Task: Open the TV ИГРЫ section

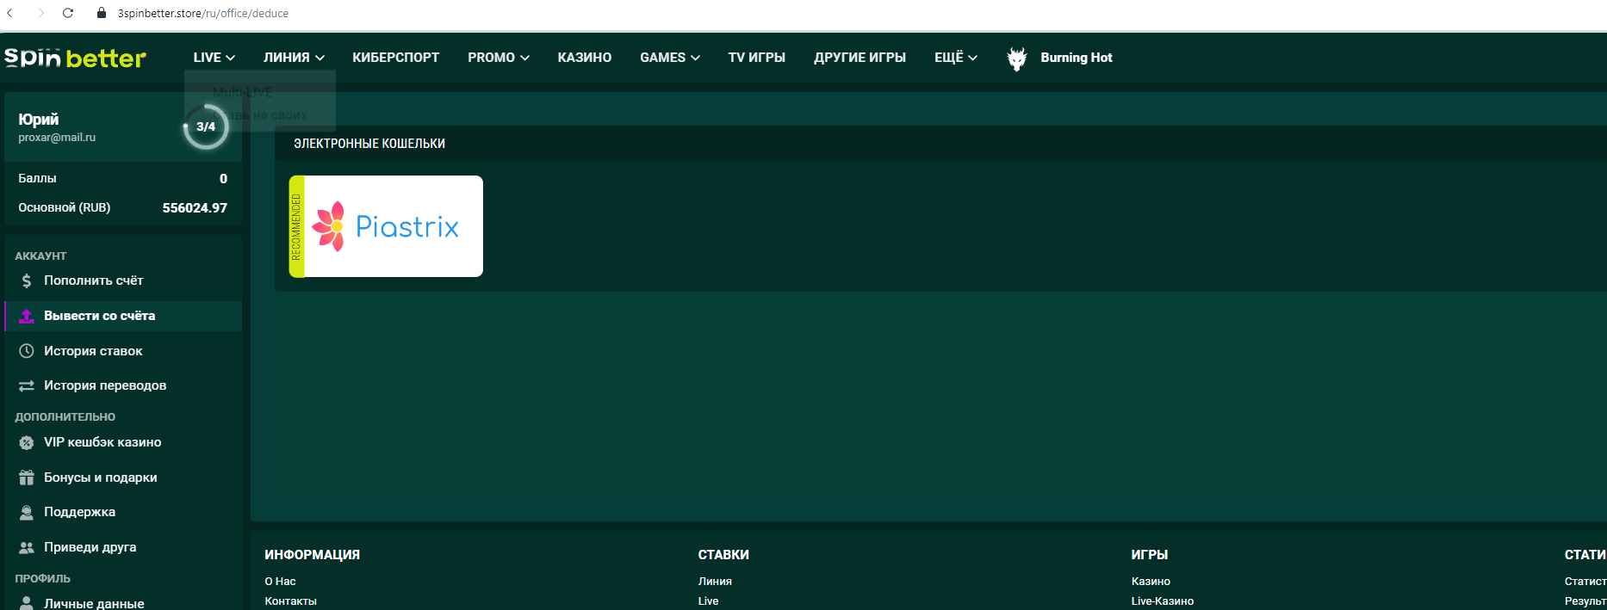Action: click(x=757, y=58)
